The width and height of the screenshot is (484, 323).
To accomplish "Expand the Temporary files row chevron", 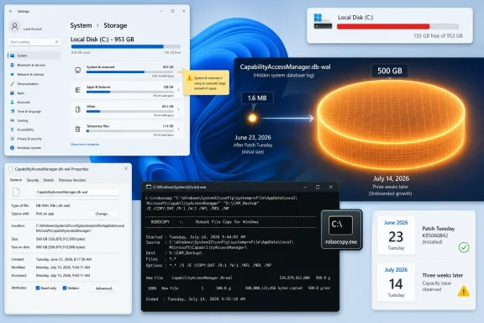I will [x=178, y=130].
